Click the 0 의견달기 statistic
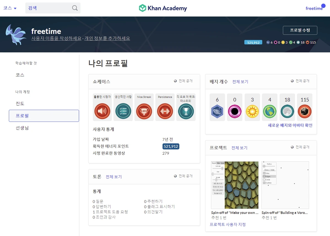Screen dimensions: 330x236 (153, 212)
